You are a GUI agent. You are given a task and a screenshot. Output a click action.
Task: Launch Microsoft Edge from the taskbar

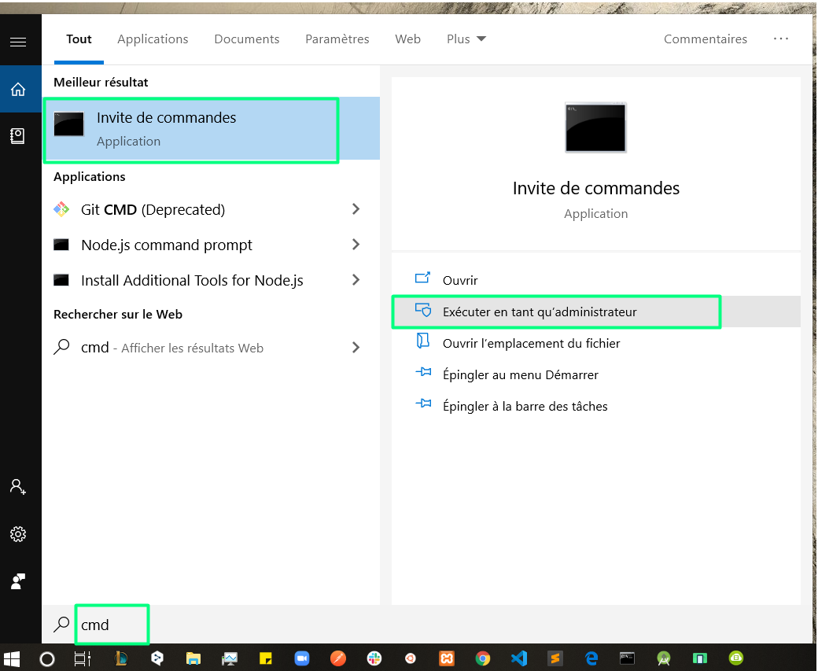[x=591, y=658]
